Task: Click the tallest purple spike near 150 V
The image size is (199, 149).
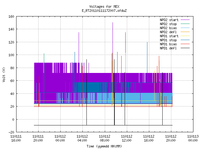Action: 113,38
